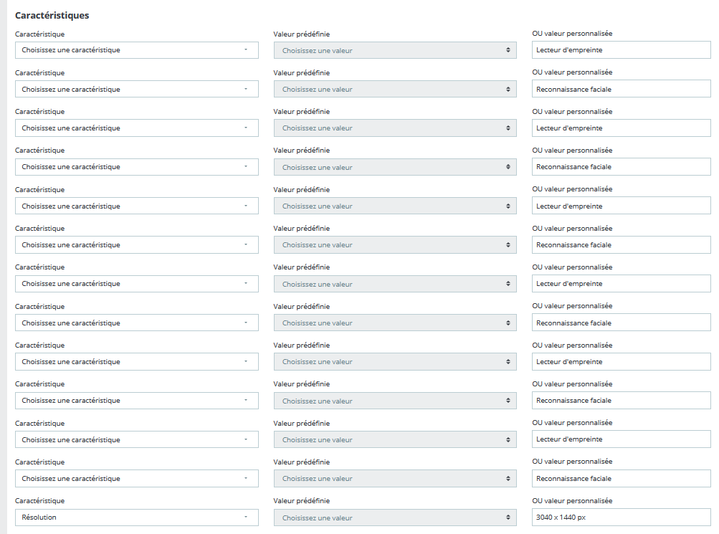Click the last Reconnaissance faciale custom value field
The width and height of the screenshot is (719, 534).
[x=622, y=479]
